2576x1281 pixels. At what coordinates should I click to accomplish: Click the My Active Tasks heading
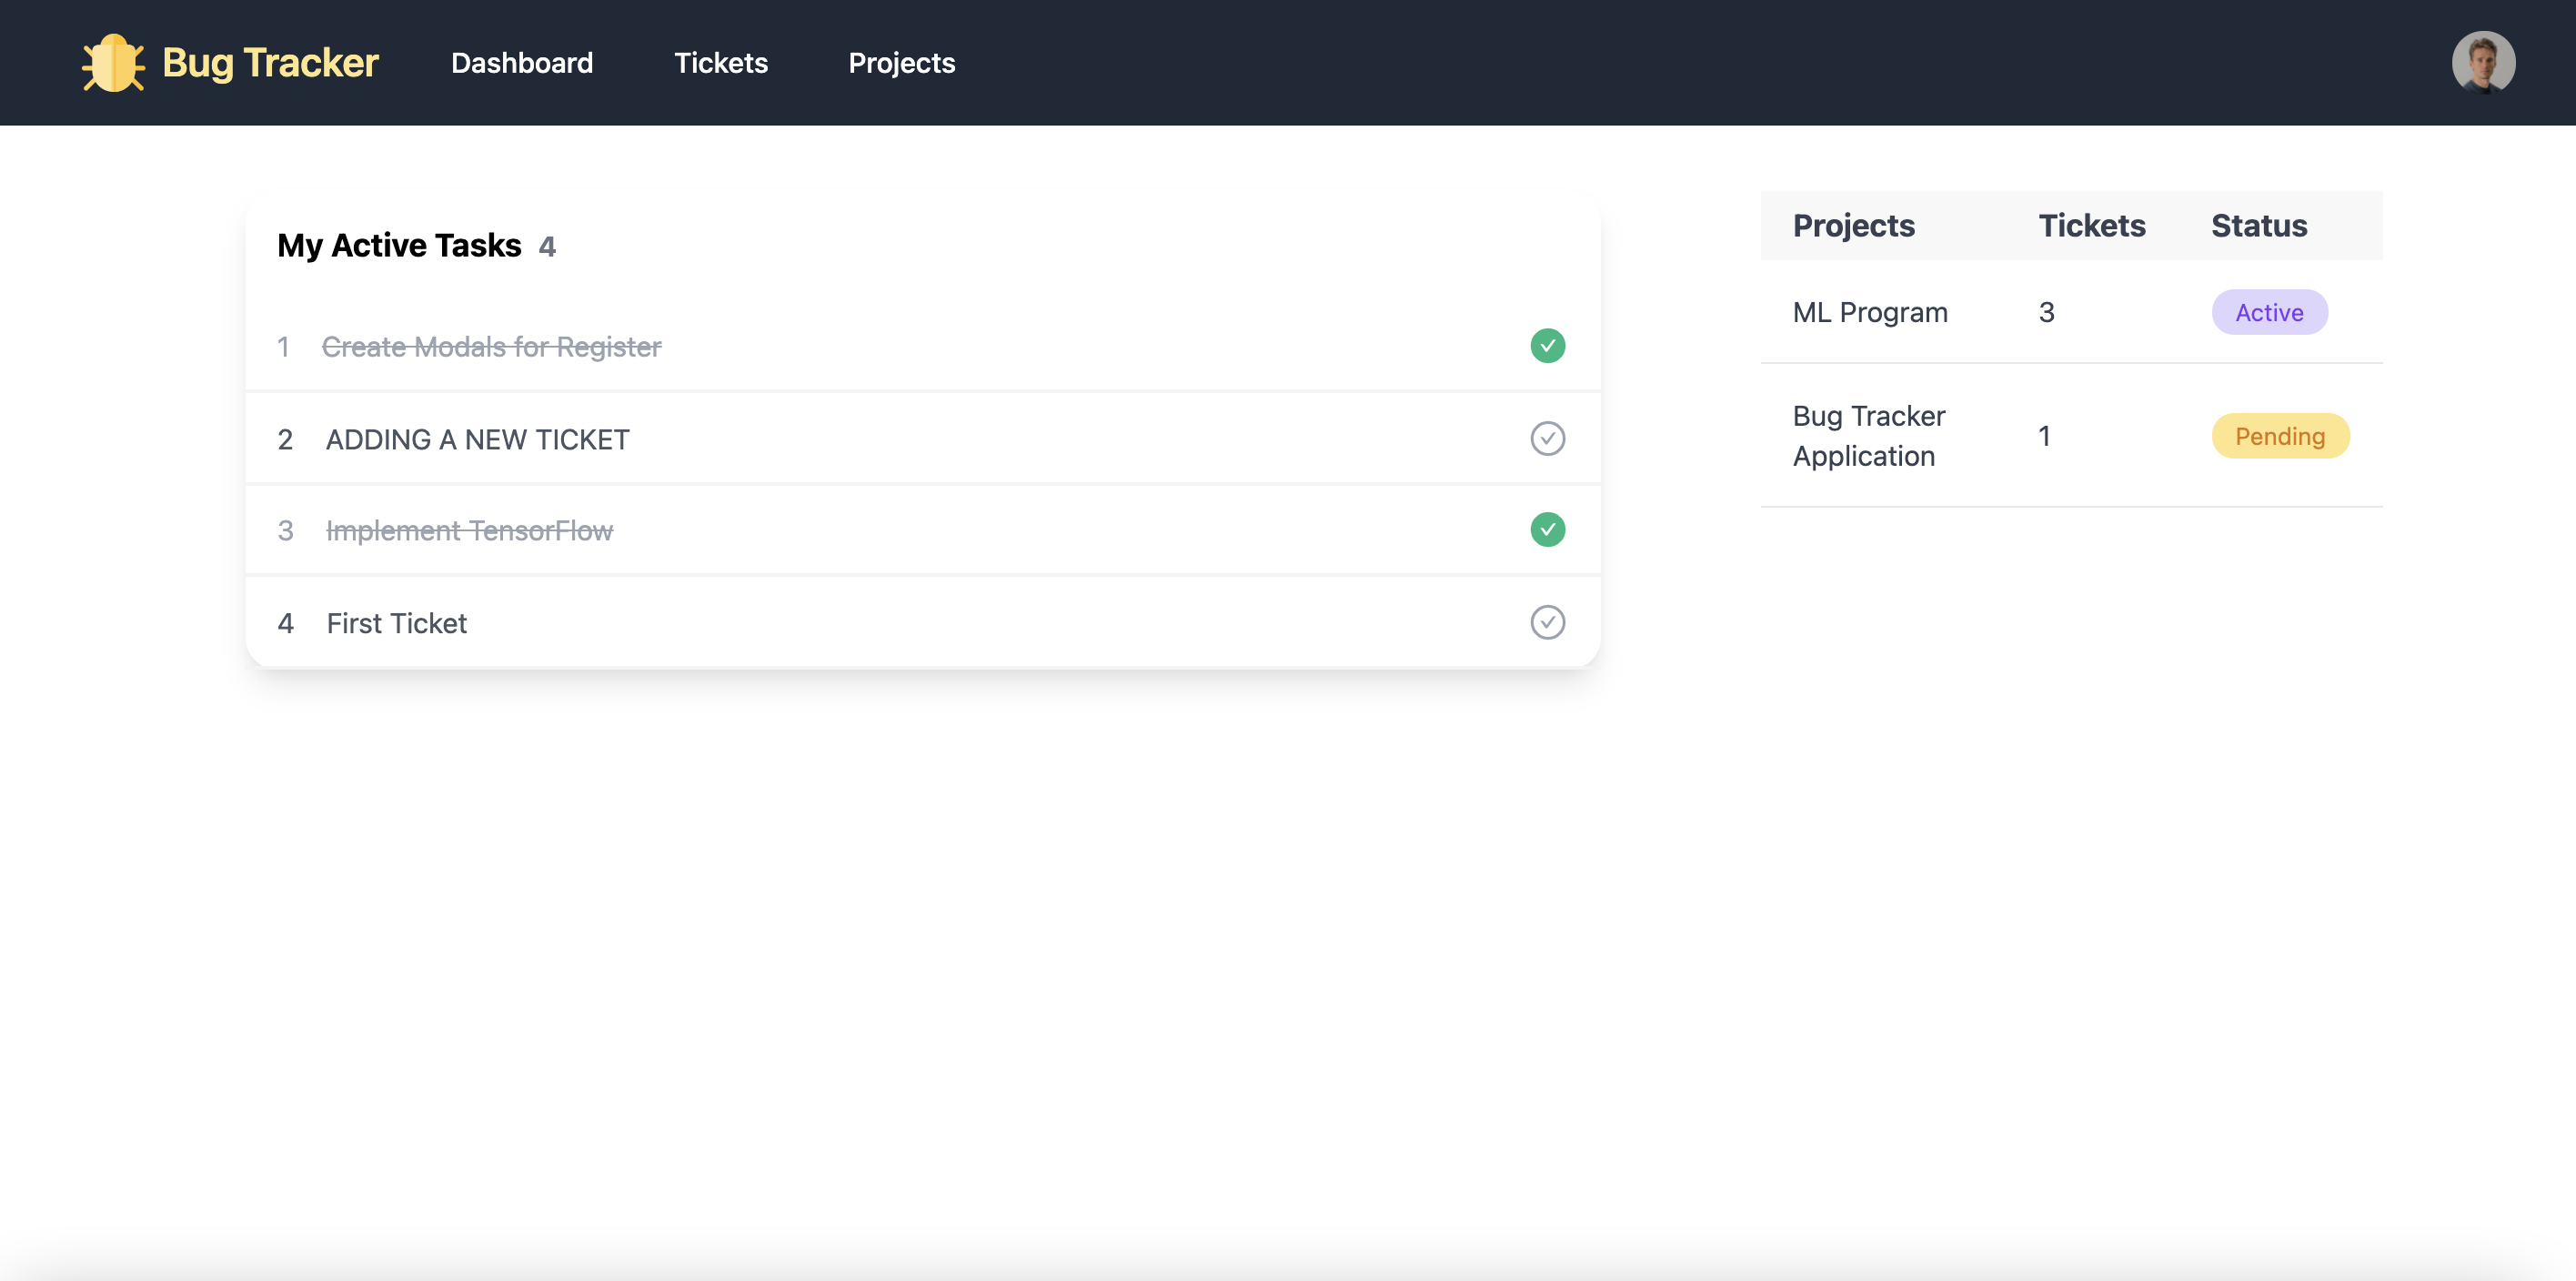[x=399, y=246]
